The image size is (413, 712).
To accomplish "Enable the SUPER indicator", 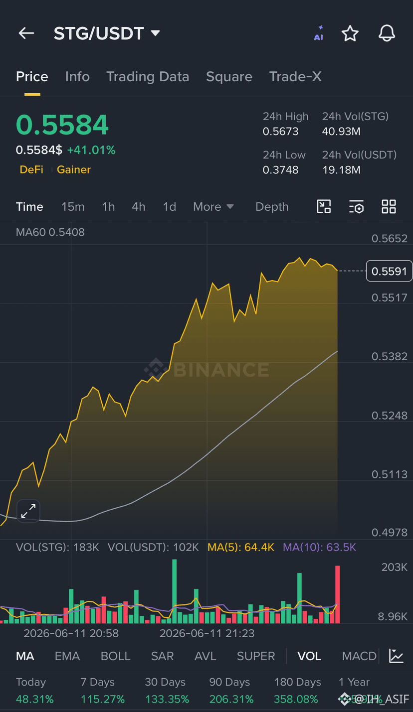I will 256,656.
